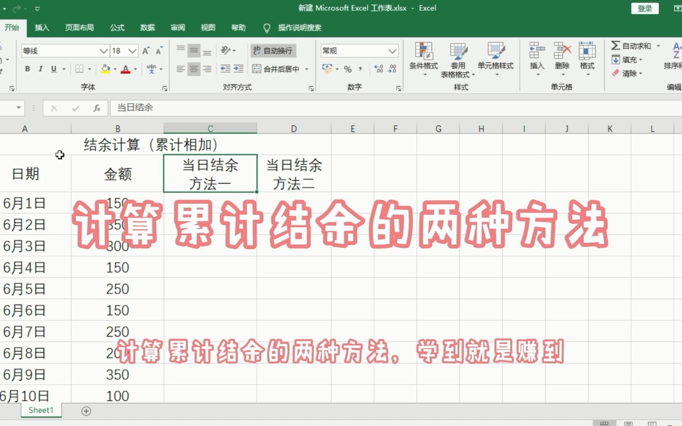Screen dimensions: 682x426
Task: Click the insert cells (插入) icon
Action: 537,51
